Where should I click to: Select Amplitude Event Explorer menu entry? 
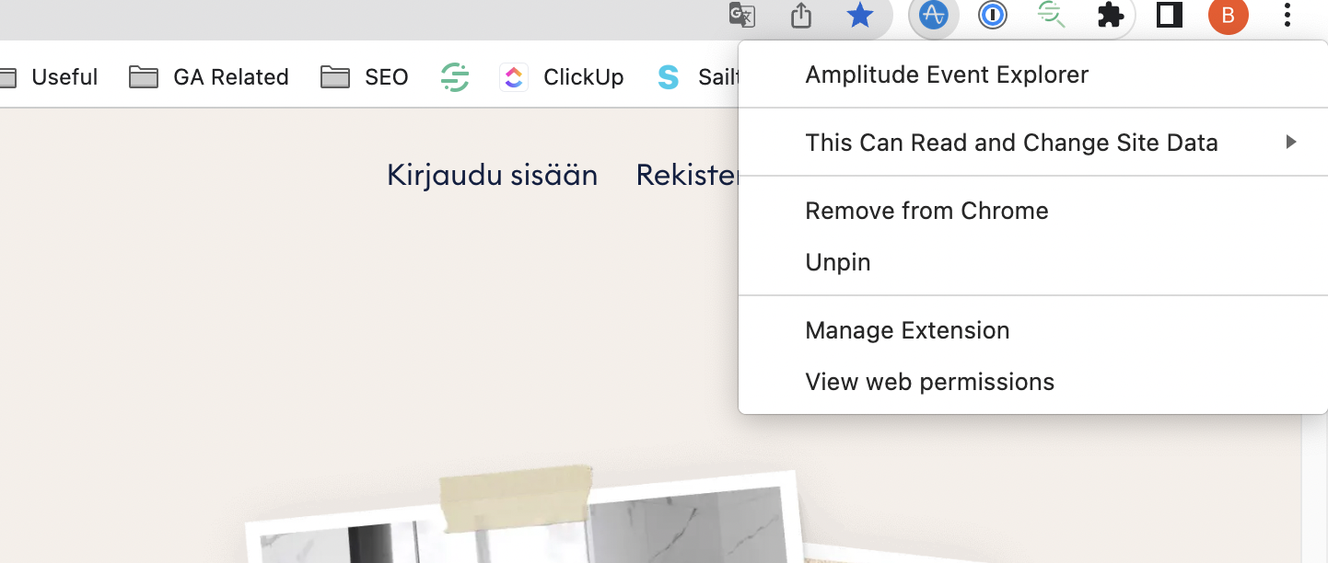[x=1033, y=75]
